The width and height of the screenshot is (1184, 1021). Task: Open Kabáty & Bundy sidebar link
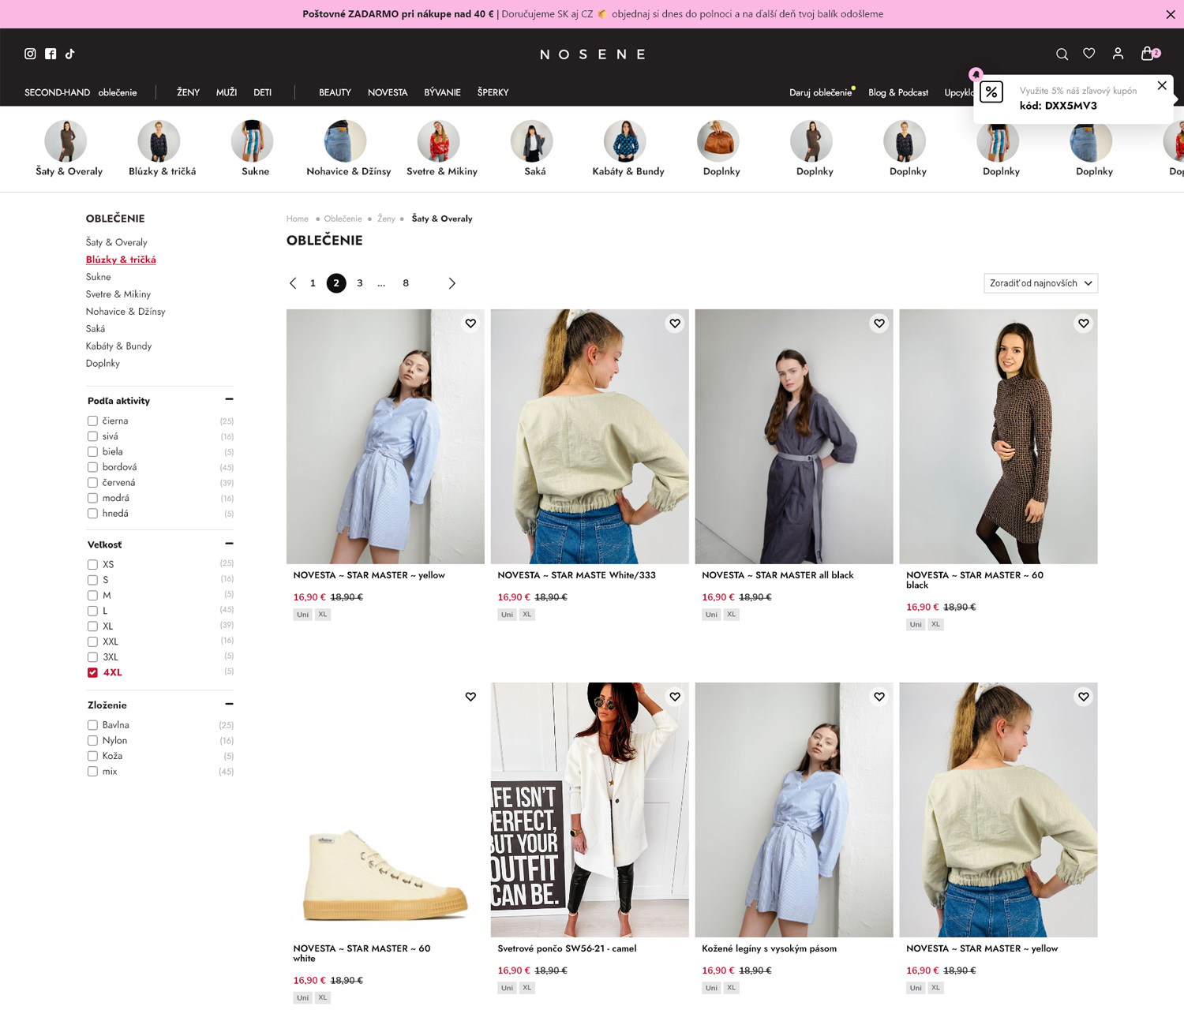(x=118, y=346)
